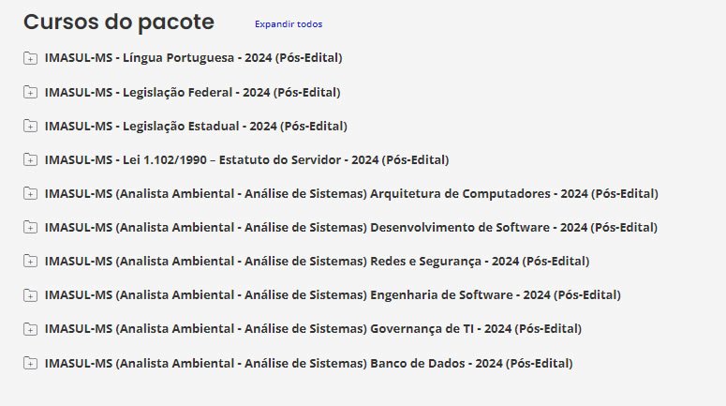Click folder icon next to Legislação Estadual

click(x=31, y=126)
